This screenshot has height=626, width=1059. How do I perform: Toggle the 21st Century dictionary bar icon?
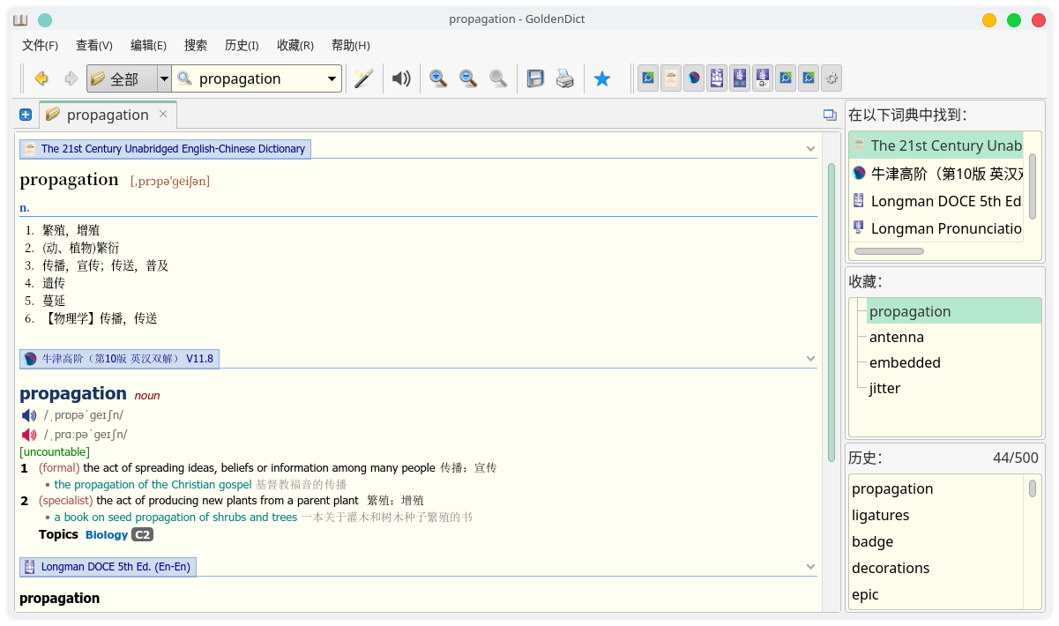[671, 78]
